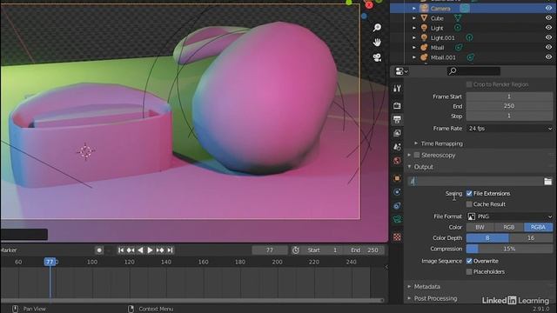The width and height of the screenshot is (557, 313).
Task: Open the properties editor type dropdown
Action: (401, 71)
